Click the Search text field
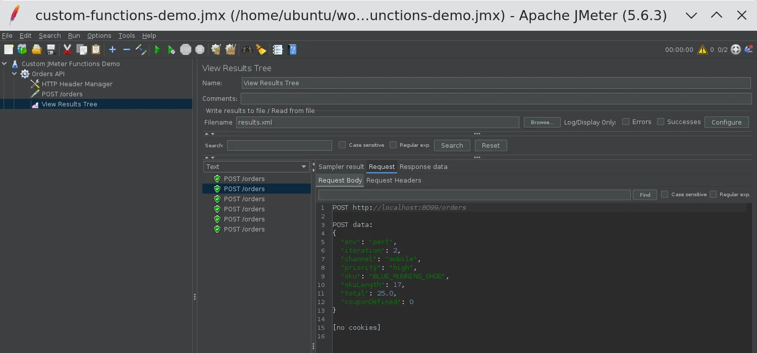Screen dimensions: 757x353 279,145
